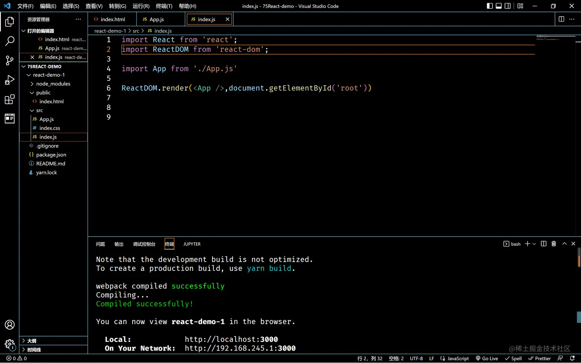The height and width of the screenshot is (363, 581).
Task: Open the 终端(T) menu
Action: coord(164,6)
